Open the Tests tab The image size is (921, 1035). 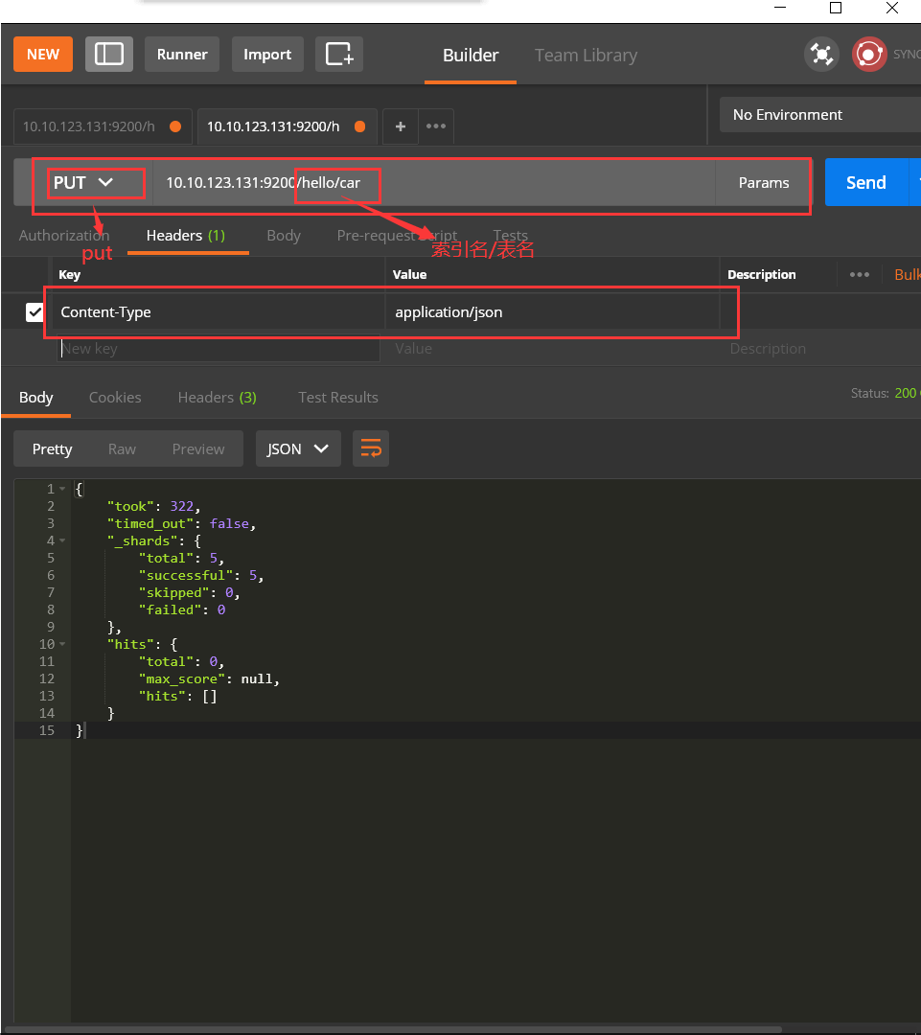click(511, 236)
